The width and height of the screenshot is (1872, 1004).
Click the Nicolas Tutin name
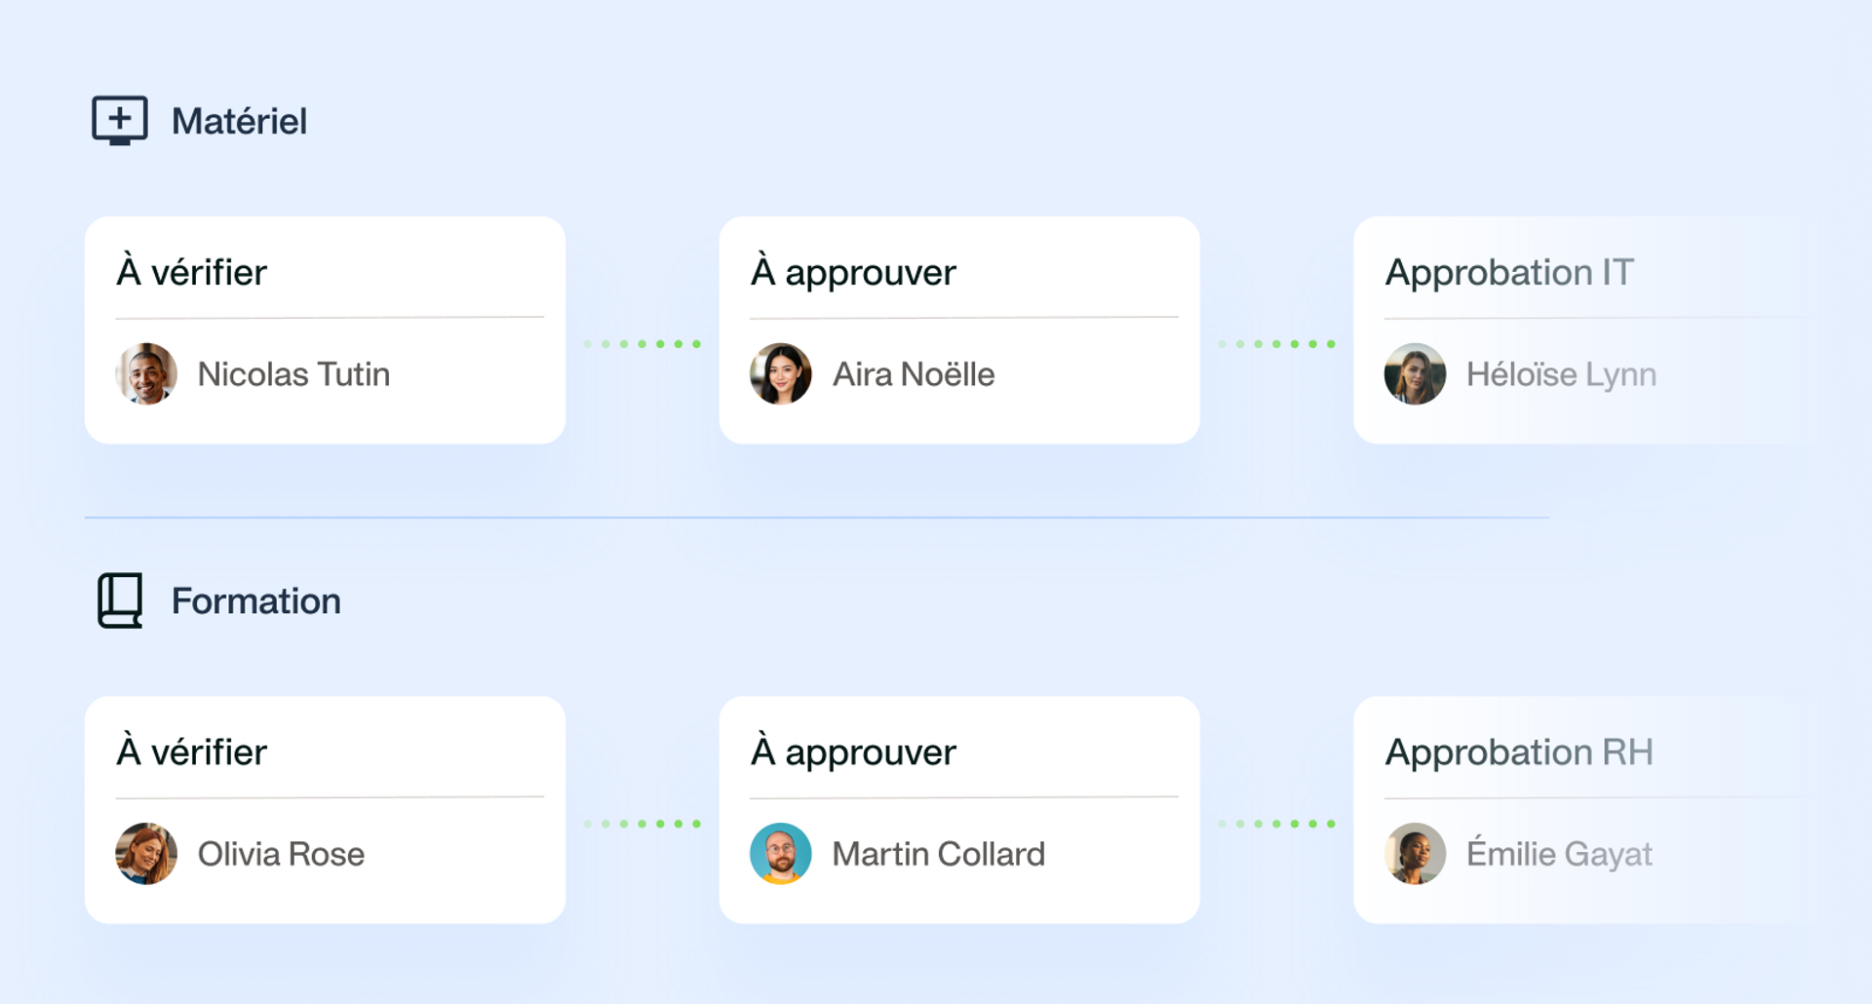(293, 374)
